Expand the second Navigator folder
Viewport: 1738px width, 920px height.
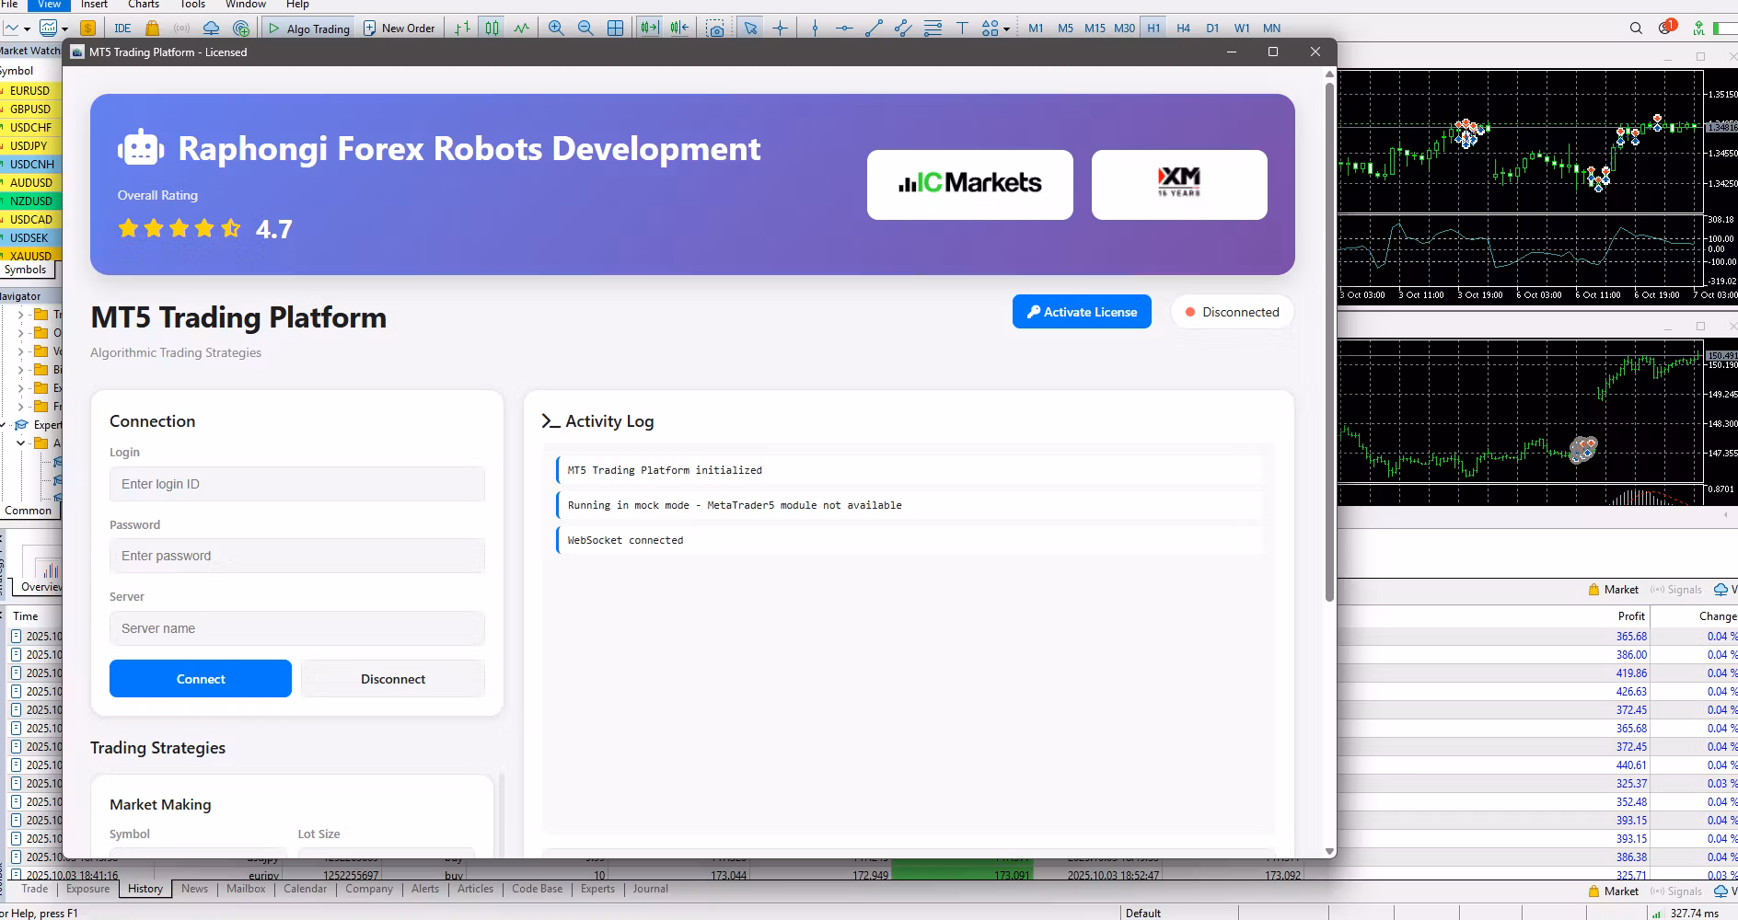[21, 333]
